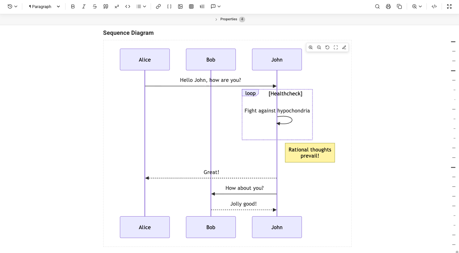
Task: Open the callout box dropdown
Action: click(215, 6)
